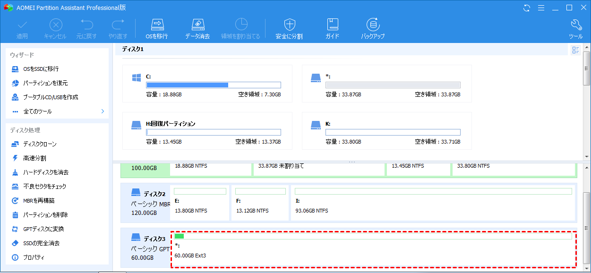591x273 pixels.
Task: Click the K: usage bar
Action: (393, 132)
